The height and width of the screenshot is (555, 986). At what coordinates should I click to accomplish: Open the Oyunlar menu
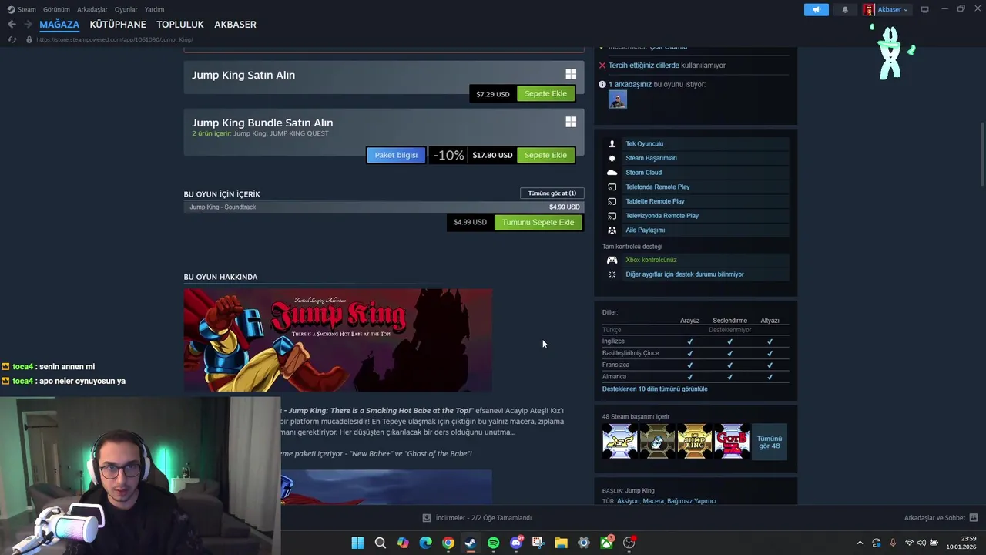[126, 9]
